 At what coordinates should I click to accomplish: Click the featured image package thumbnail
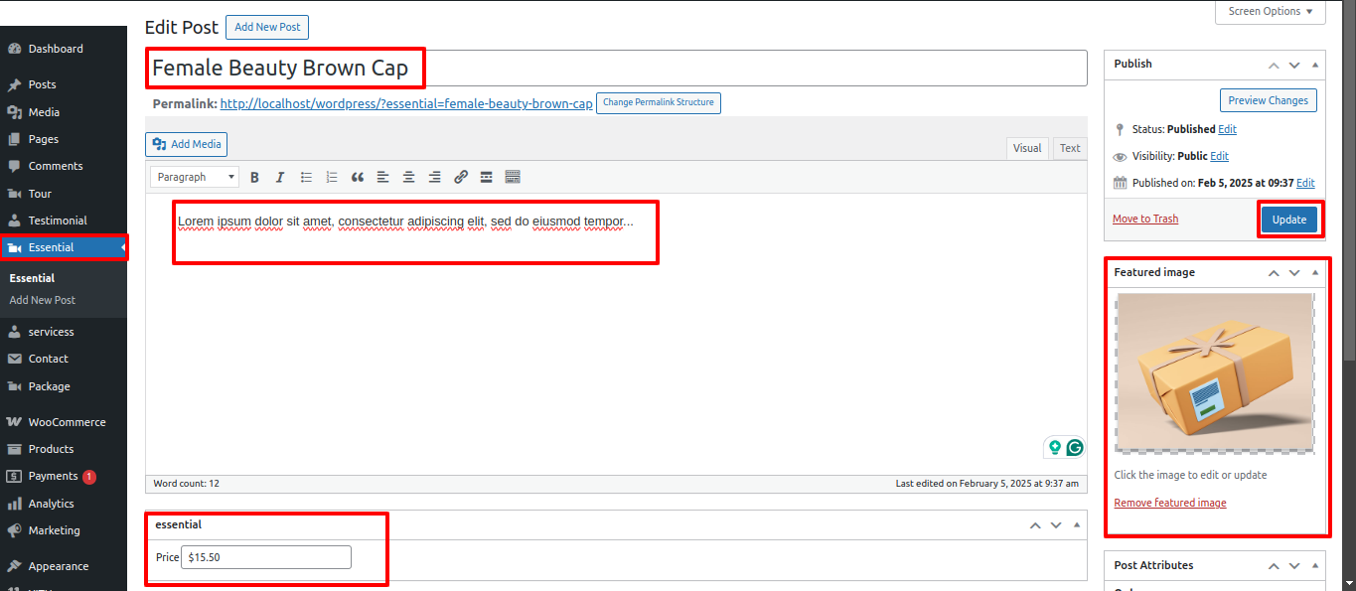click(x=1214, y=372)
